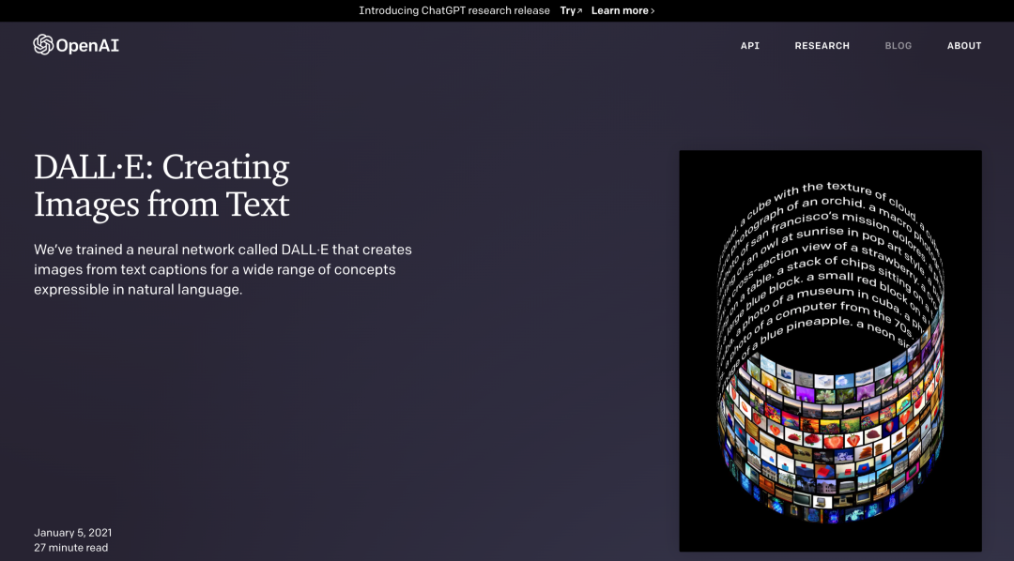Click the 'January 5, 2021' date text
Viewport: 1014px width, 561px height.
(x=72, y=533)
